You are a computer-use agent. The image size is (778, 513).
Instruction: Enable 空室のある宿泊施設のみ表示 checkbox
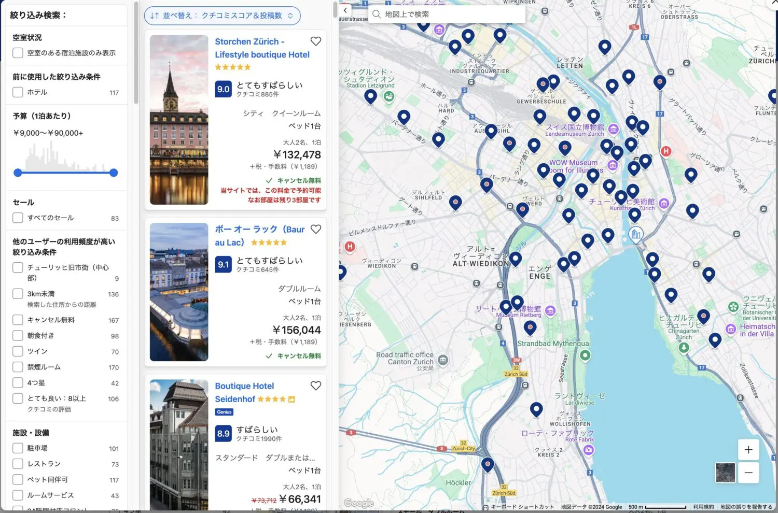pos(18,53)
